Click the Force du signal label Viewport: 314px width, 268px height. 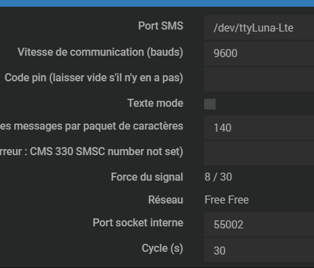coord(147,177)
